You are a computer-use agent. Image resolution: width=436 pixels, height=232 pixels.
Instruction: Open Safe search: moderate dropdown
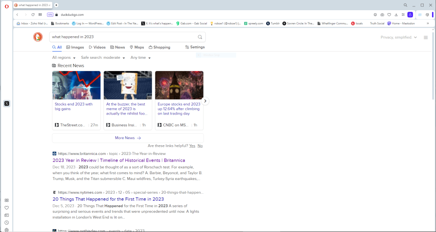click(103, 57)
